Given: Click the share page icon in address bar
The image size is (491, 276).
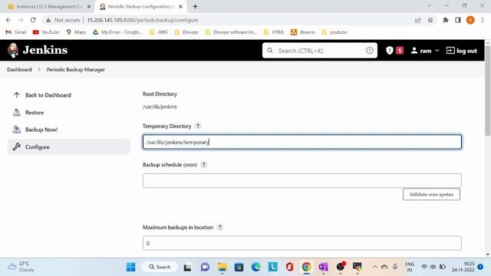Looking at the screenshot, I should [417, 20].
